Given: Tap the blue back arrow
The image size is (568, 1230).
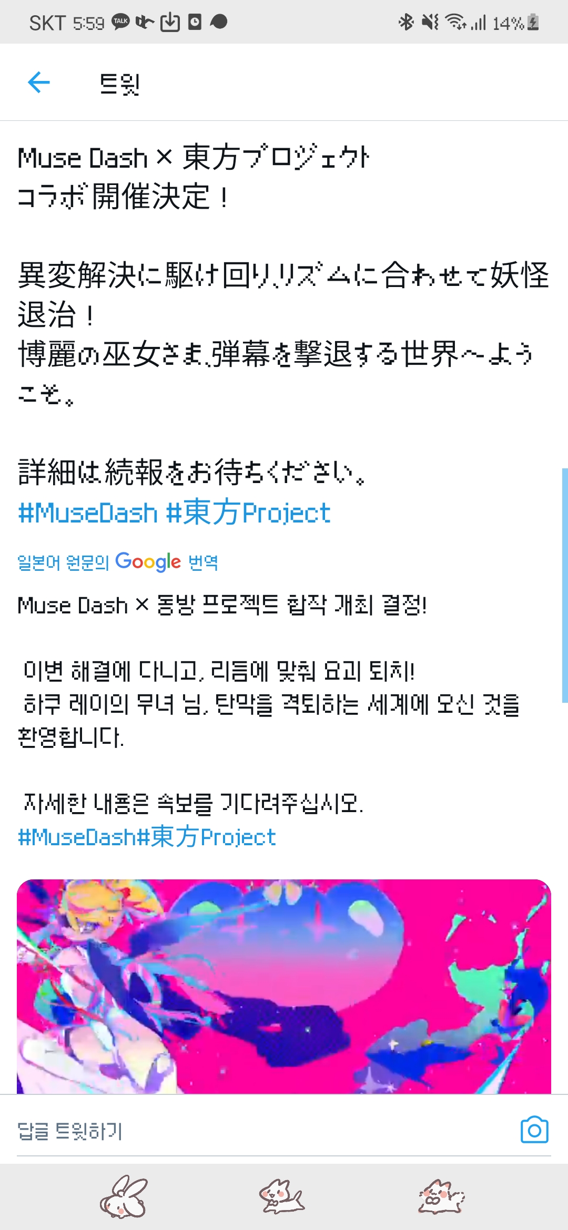Looking at the screenshot, I should click(38, 83).
